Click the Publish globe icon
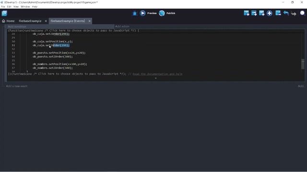 click(162, 13)
